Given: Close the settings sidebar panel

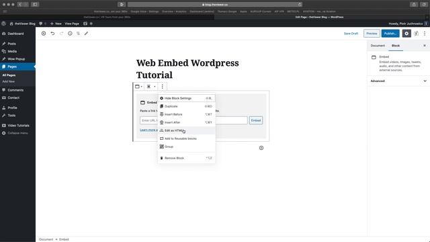Looking at the screenshot, I should (425, 46).
